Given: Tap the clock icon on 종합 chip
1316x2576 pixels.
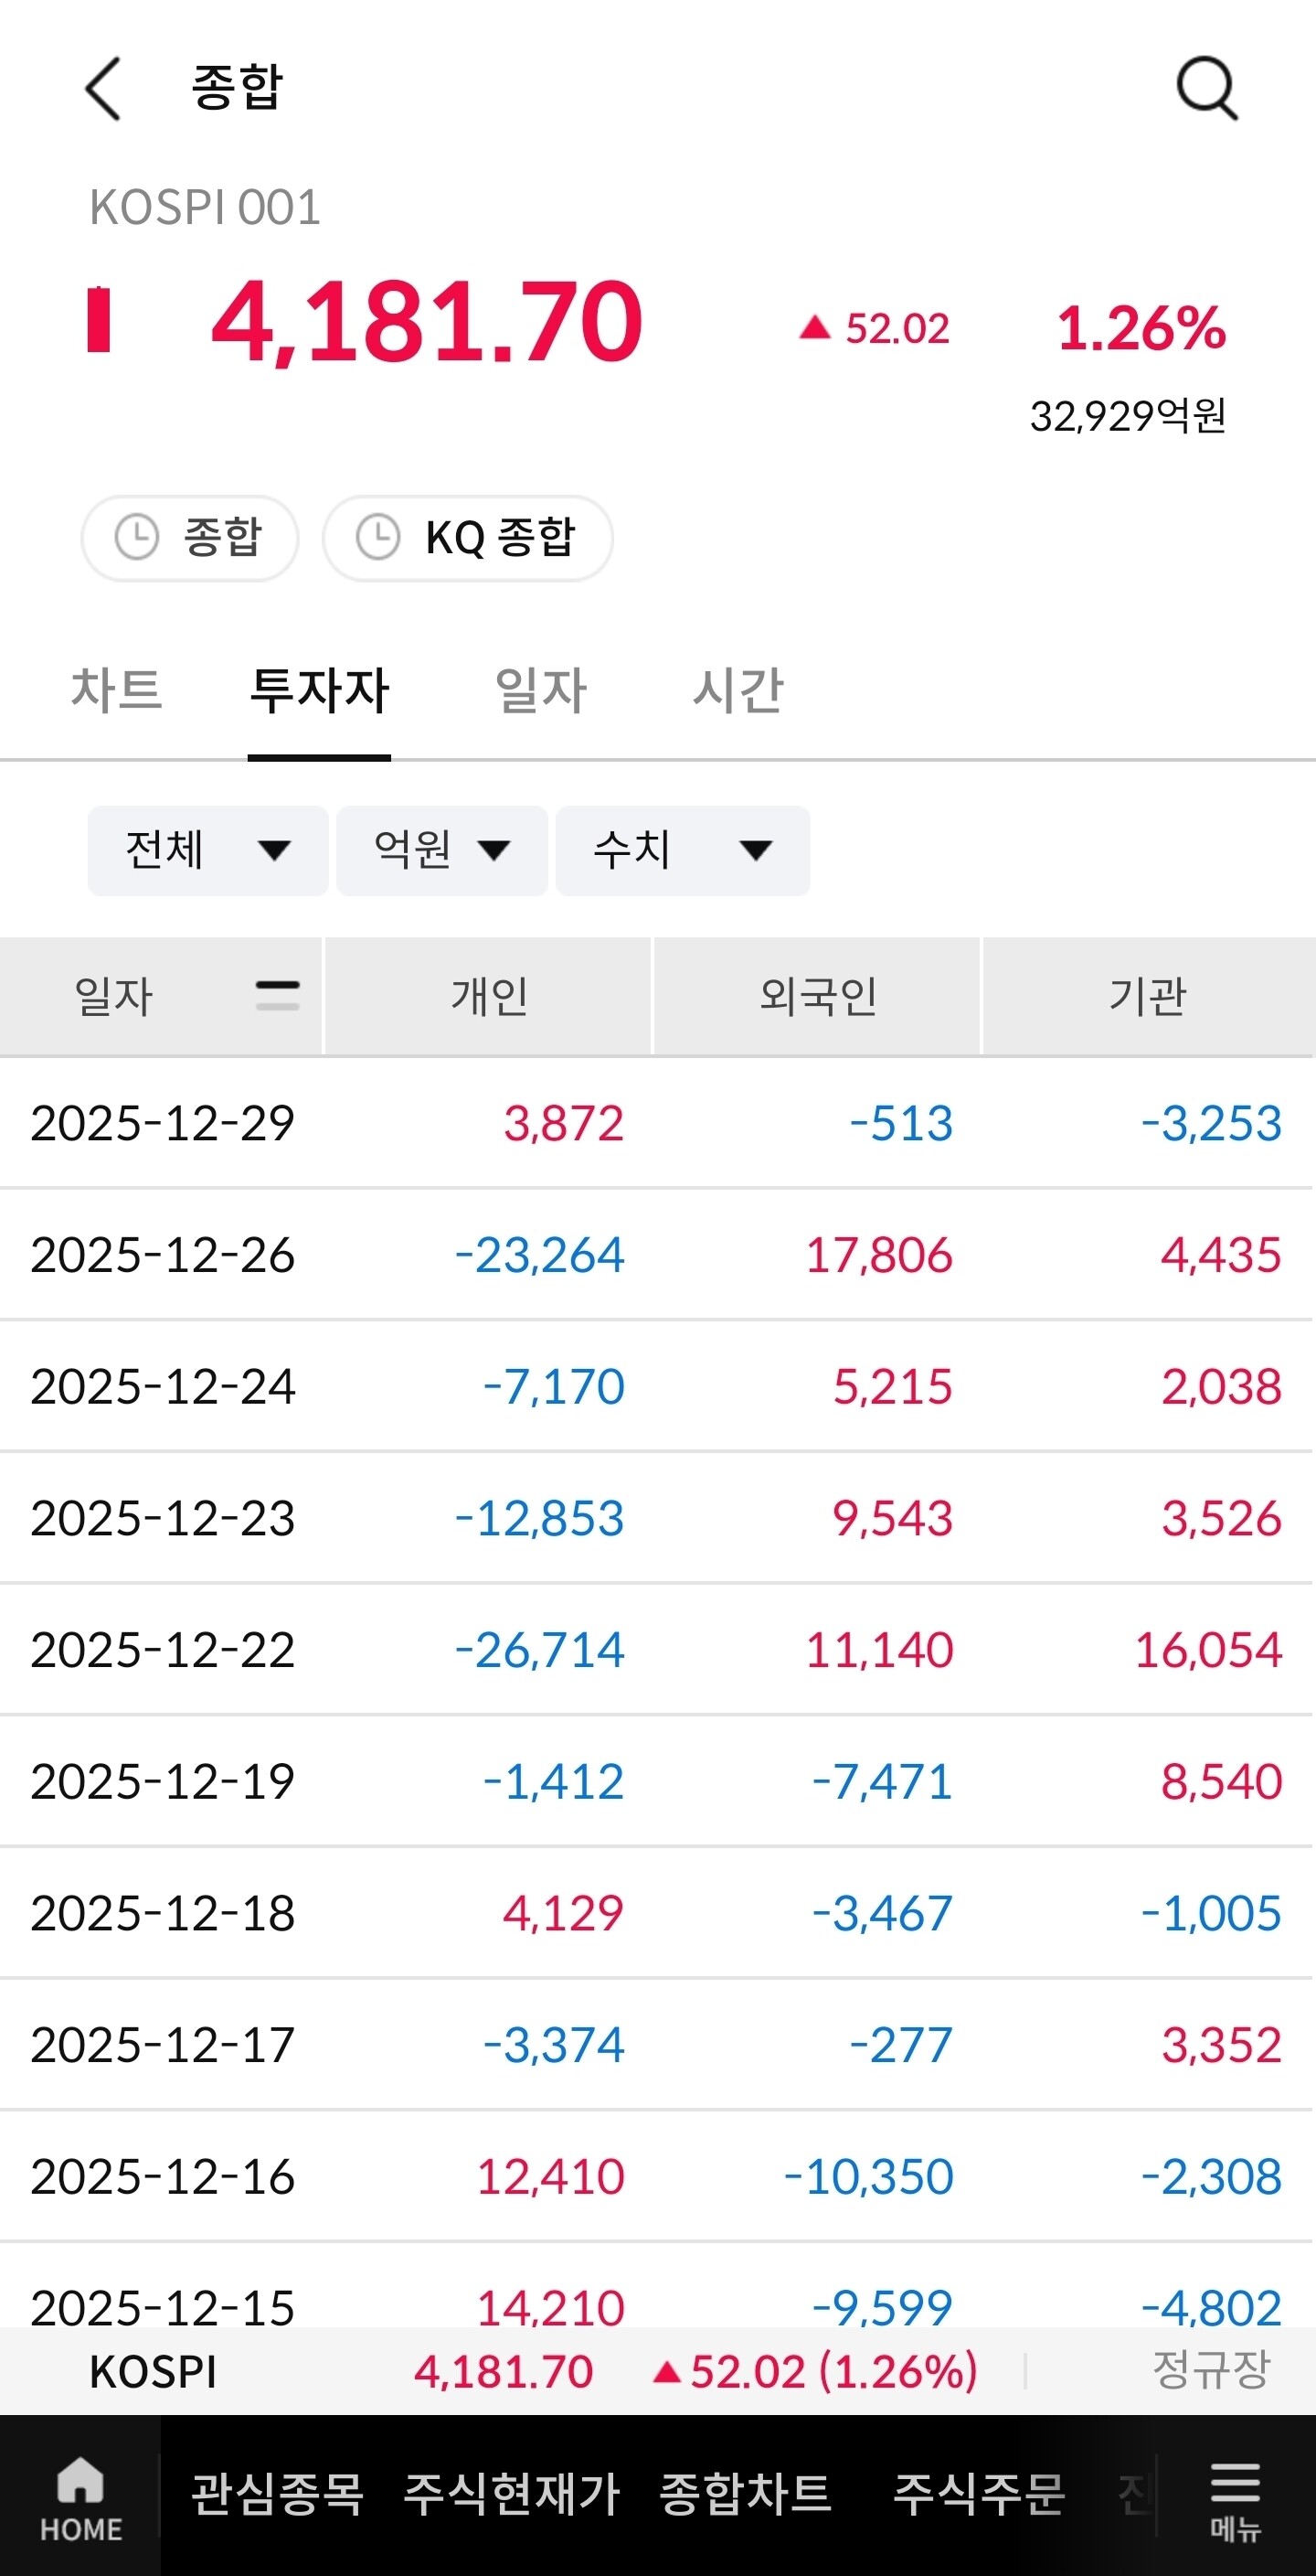Looking at the screenshot, I should click(x=137, y=537).
